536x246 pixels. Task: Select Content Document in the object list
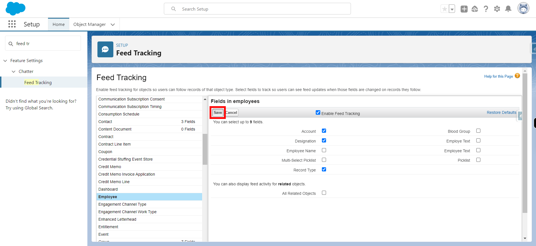pyautogui.click(x=149, y=129)
